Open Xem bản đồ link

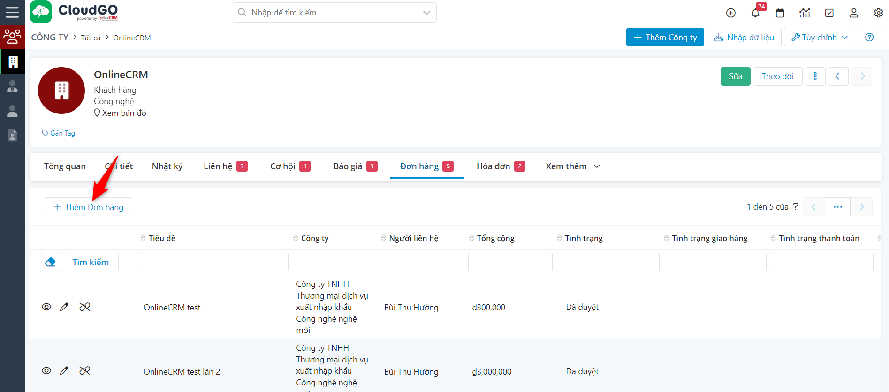tap(120, 113)
